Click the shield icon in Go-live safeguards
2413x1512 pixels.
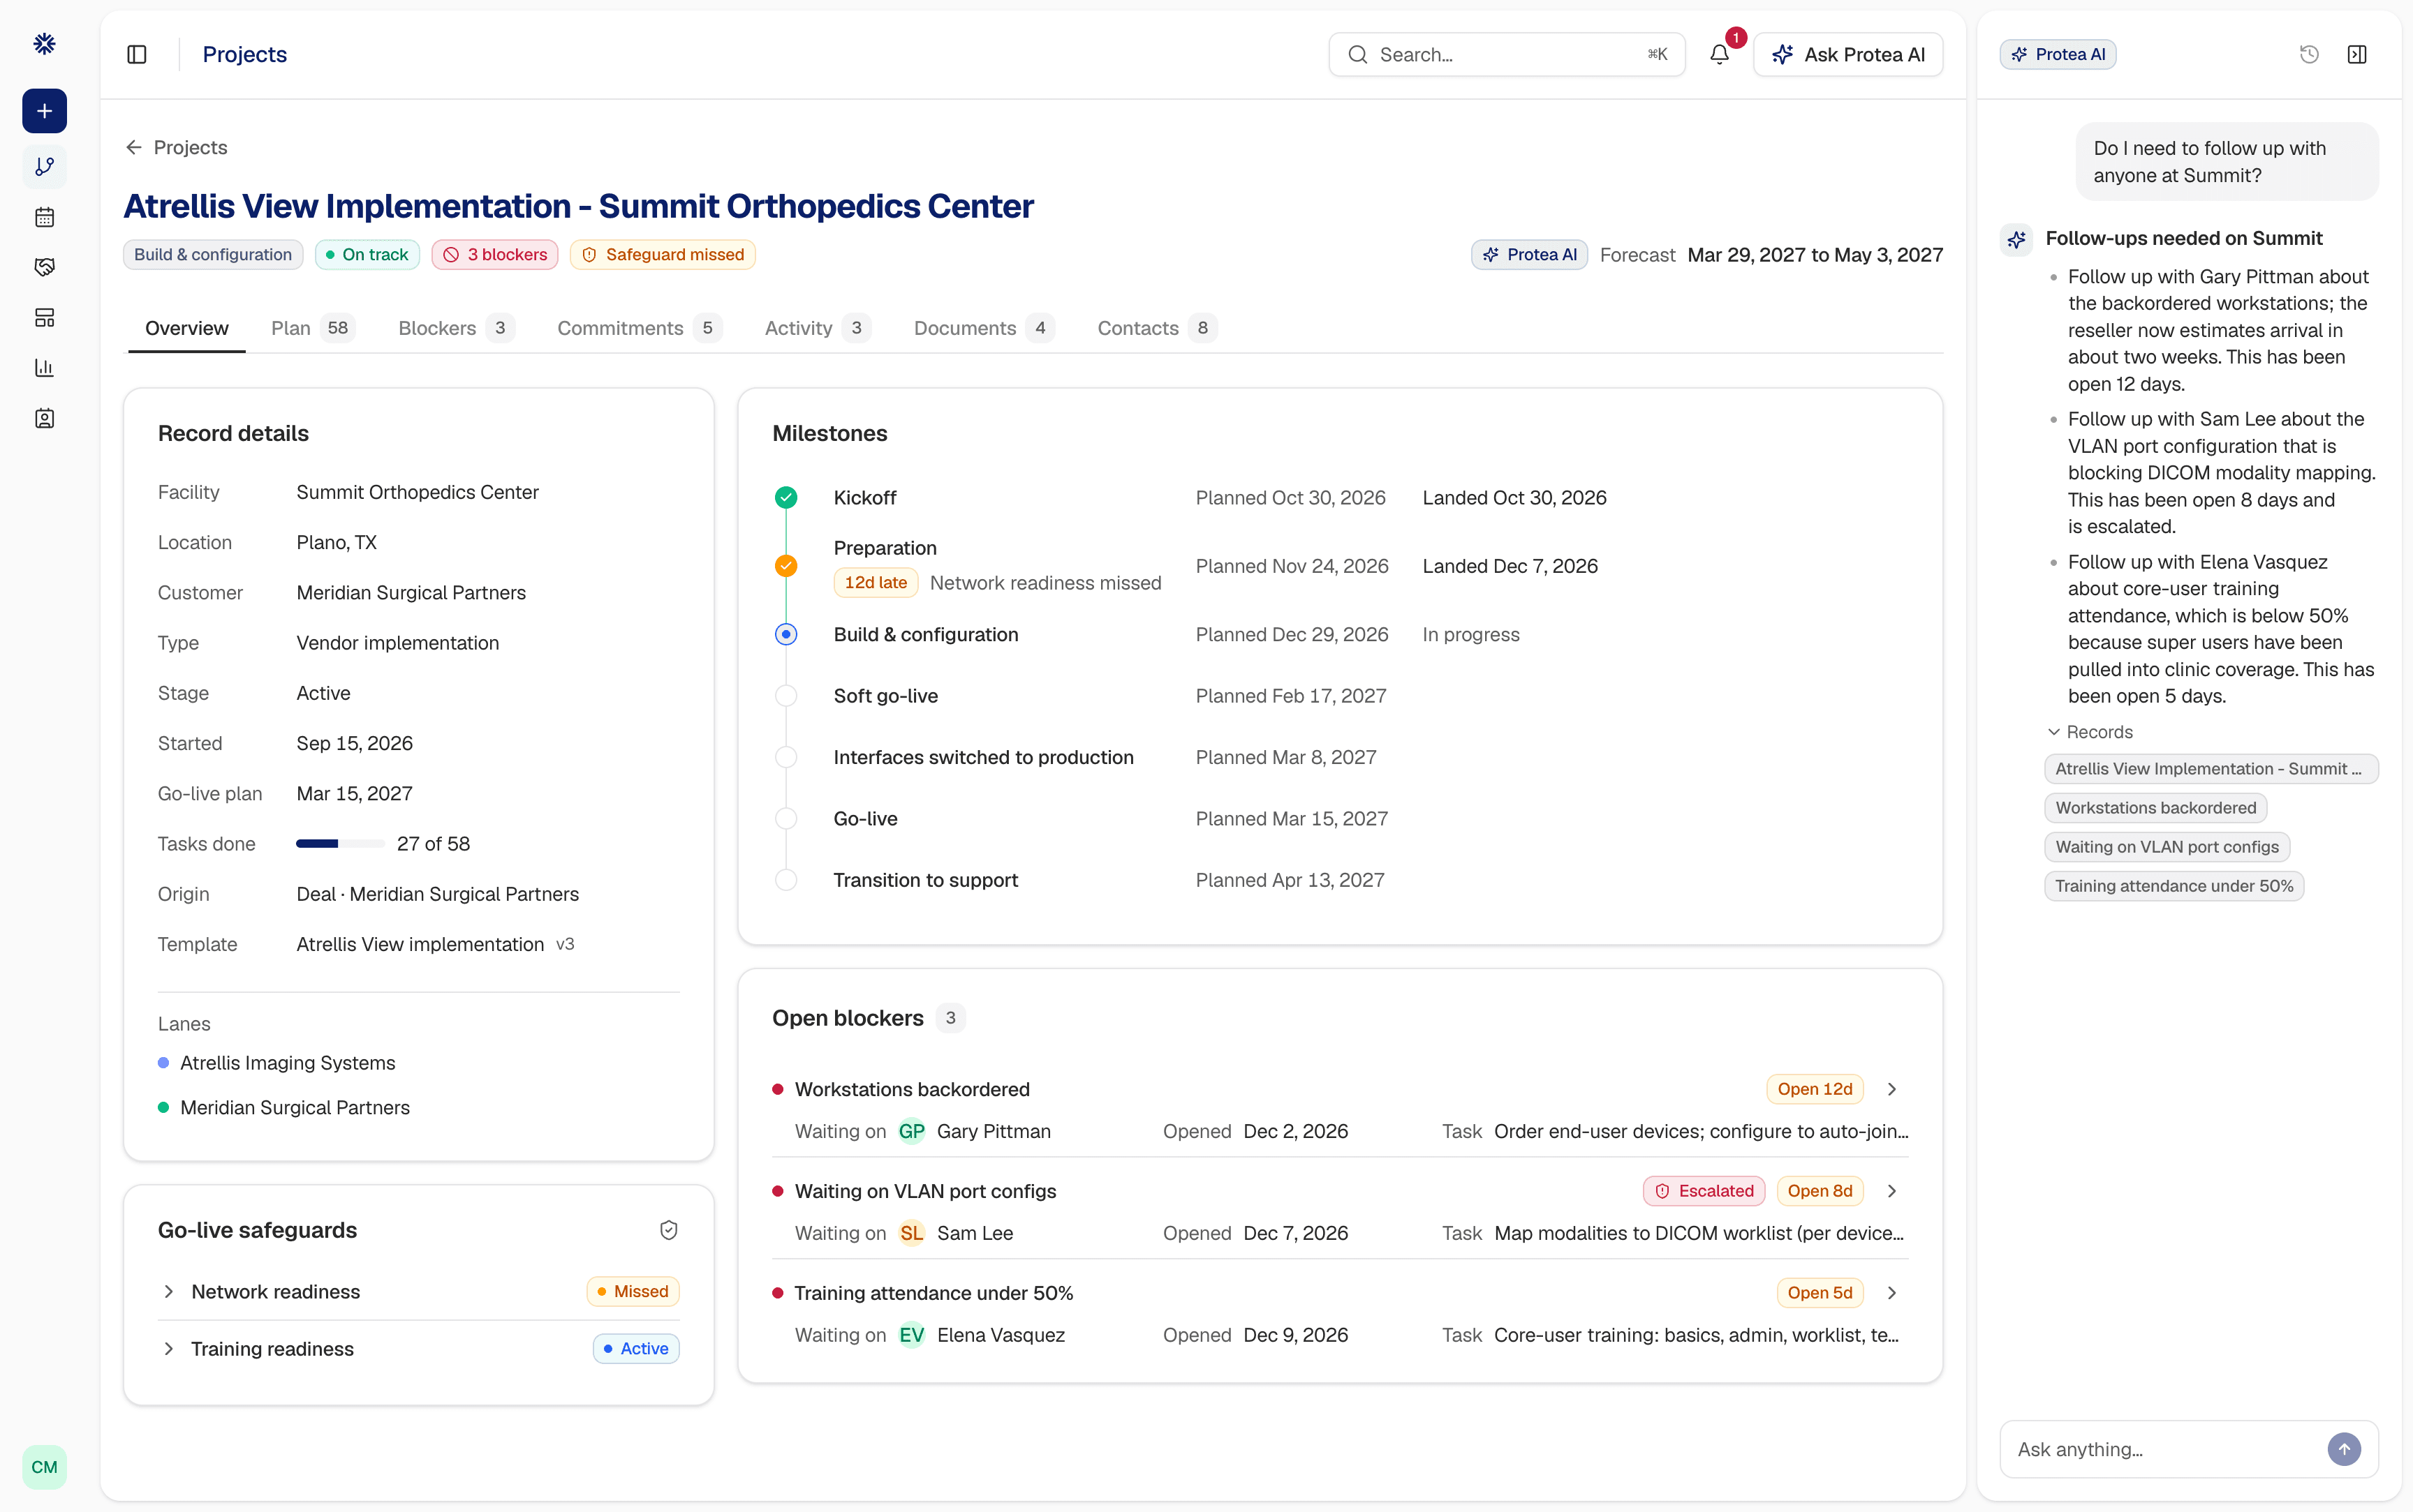coord(670,1230)
